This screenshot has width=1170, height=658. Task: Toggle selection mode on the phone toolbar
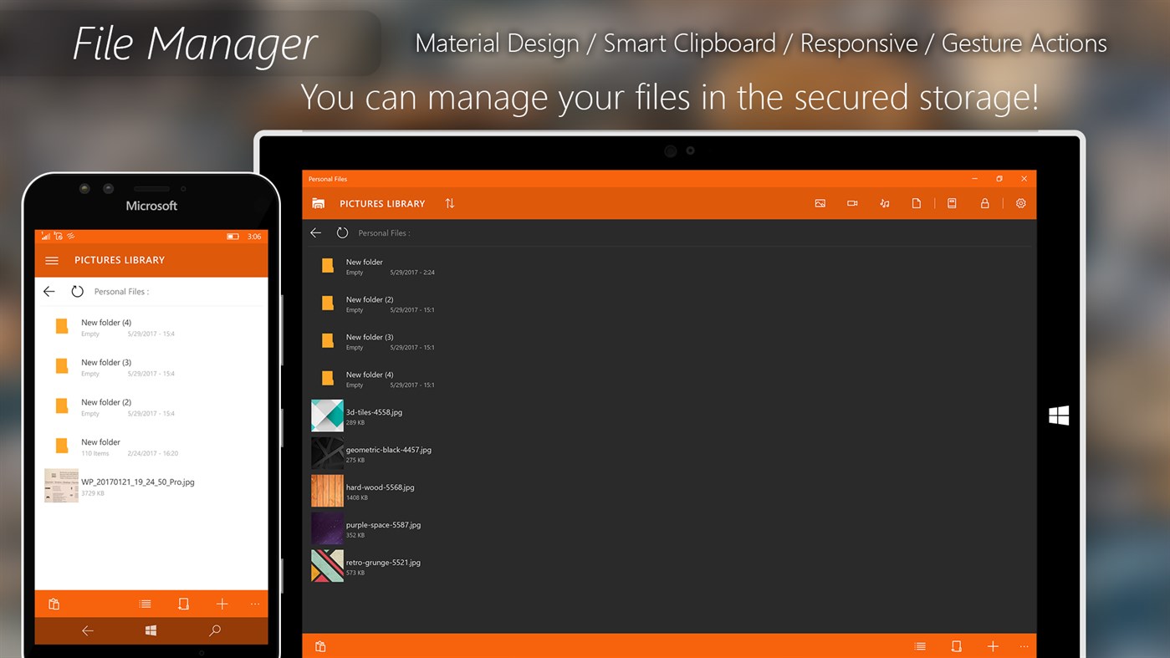[183, 603]
